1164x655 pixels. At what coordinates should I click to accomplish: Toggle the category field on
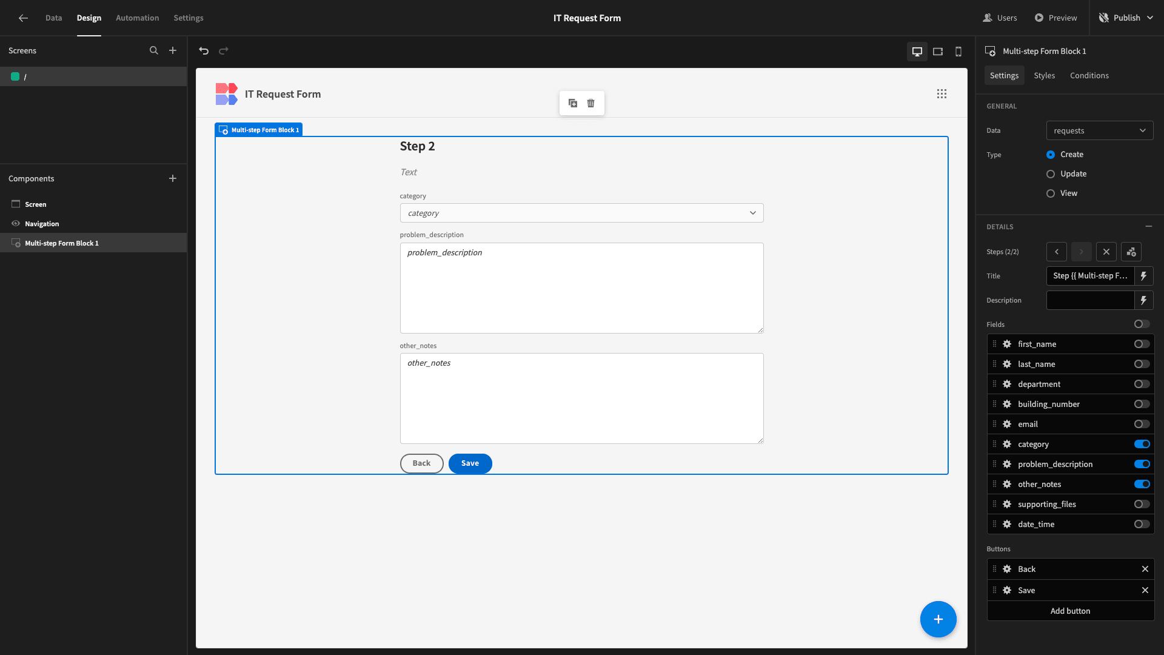tap(1142, 444)
